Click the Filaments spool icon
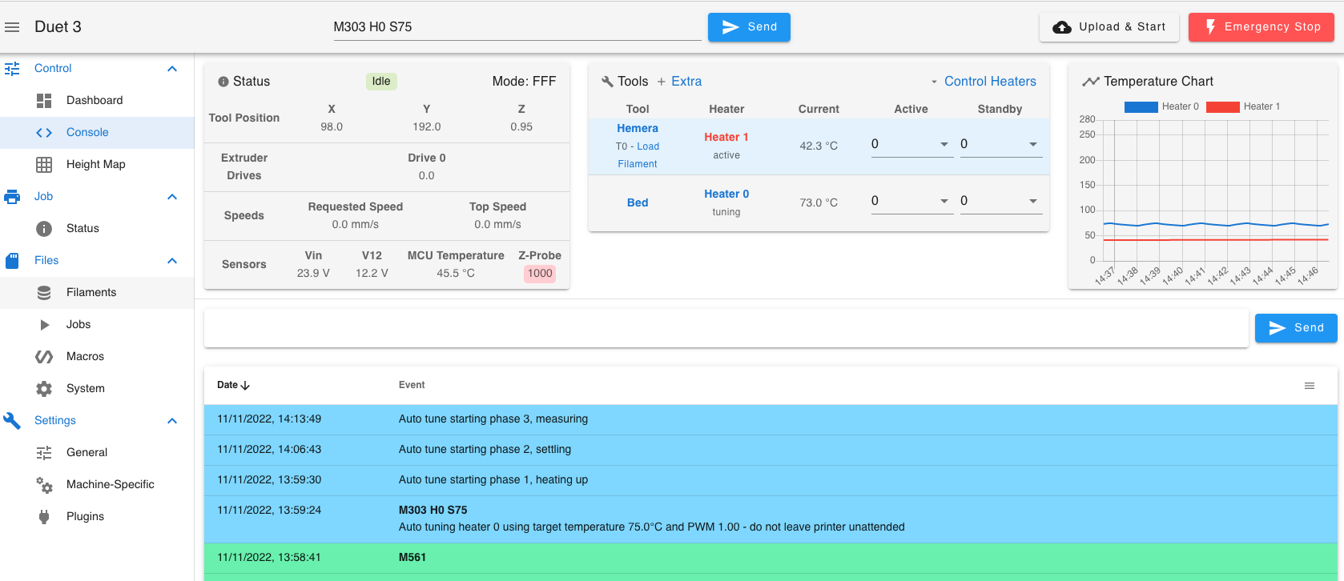This screenshot has height=581, width=1344. click(x=44, y=293)
